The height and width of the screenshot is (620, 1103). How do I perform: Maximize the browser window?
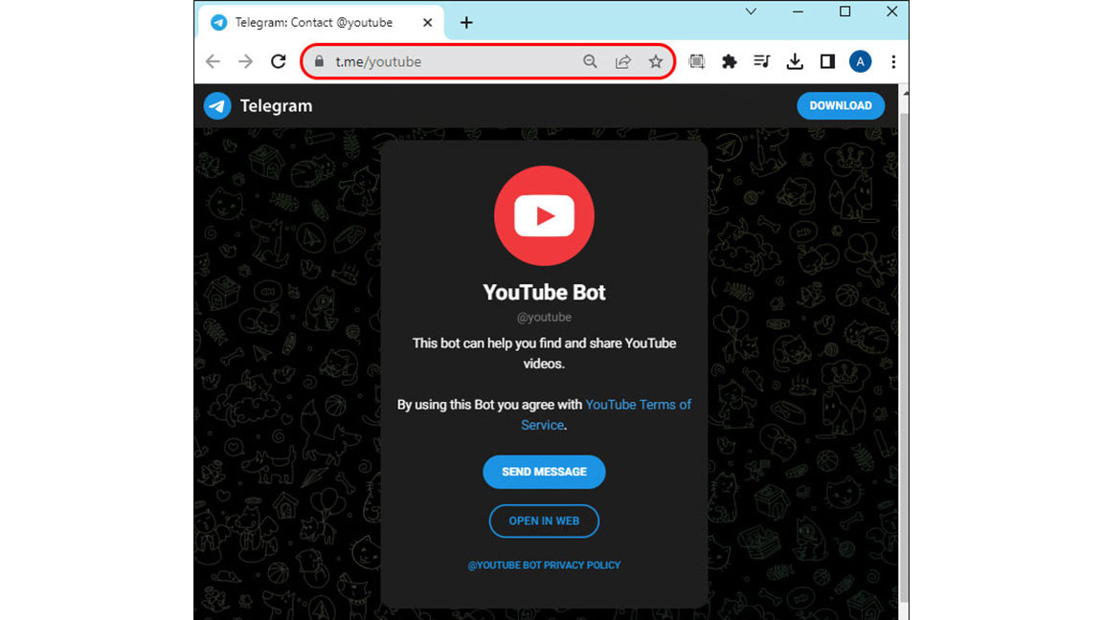(844, 11)
